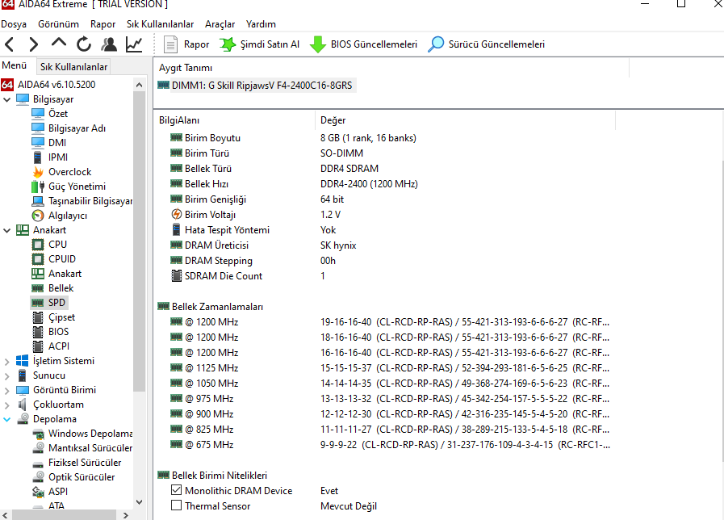Select the Fiziksel Sürücüler tree item
Viewport: 724px width, 520px height.
[x=85, y=463]
